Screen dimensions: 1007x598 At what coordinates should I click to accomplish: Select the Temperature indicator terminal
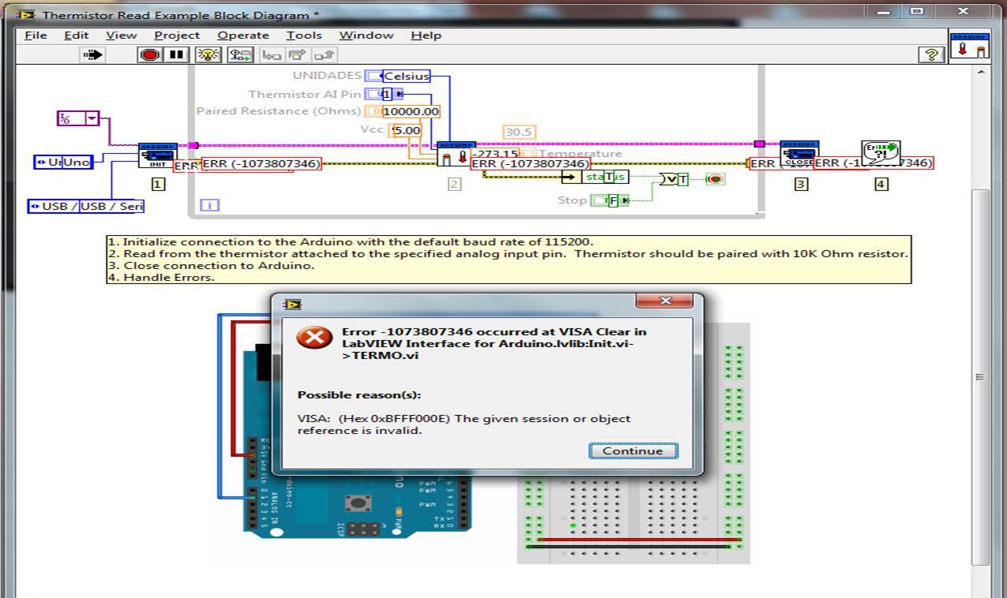point(528,153)
